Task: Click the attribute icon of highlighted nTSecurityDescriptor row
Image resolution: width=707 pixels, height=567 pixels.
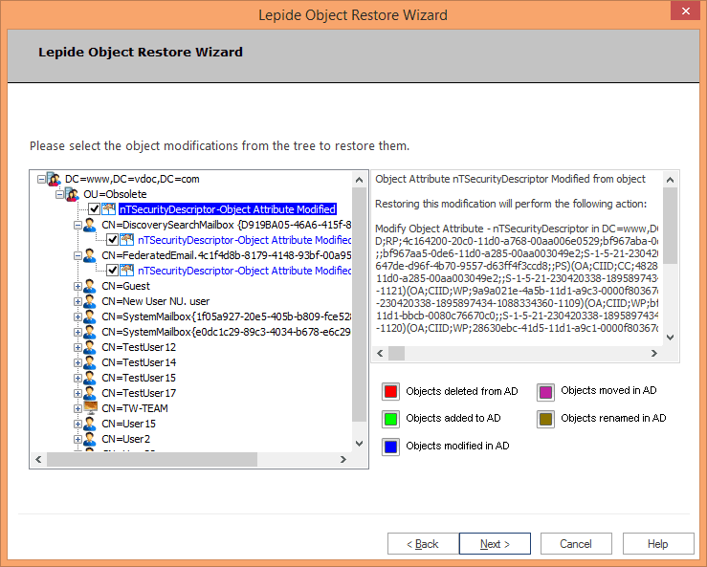Action: [109, 209]
